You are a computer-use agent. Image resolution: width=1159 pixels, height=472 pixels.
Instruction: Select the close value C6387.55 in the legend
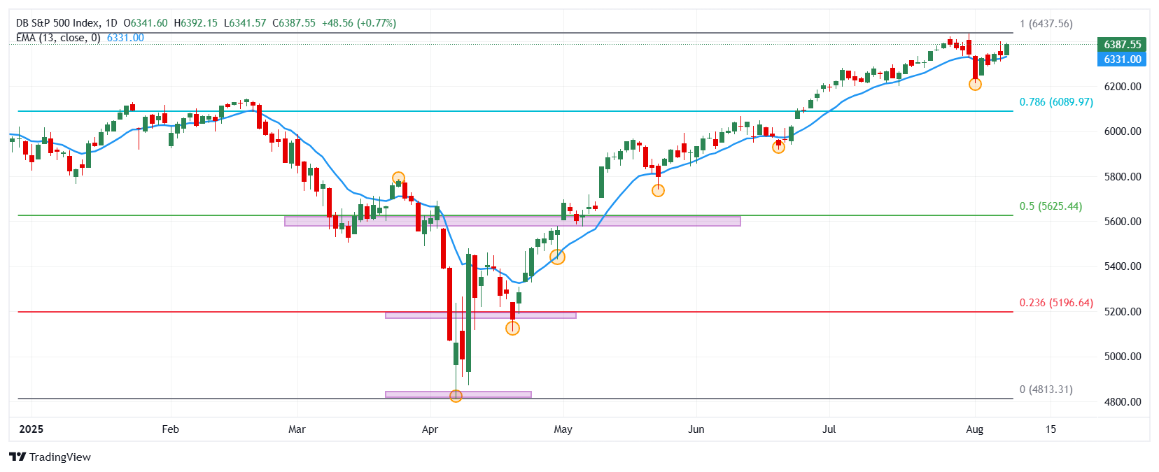point(294,23)
